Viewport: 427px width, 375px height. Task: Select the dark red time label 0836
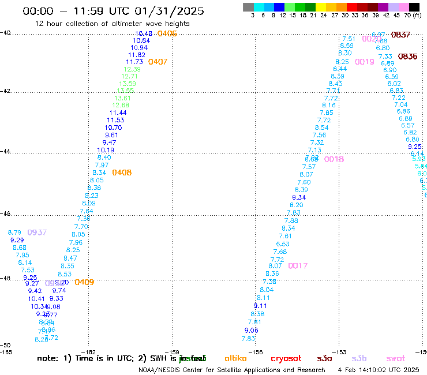pyautogui.click(x=407, y=57)
